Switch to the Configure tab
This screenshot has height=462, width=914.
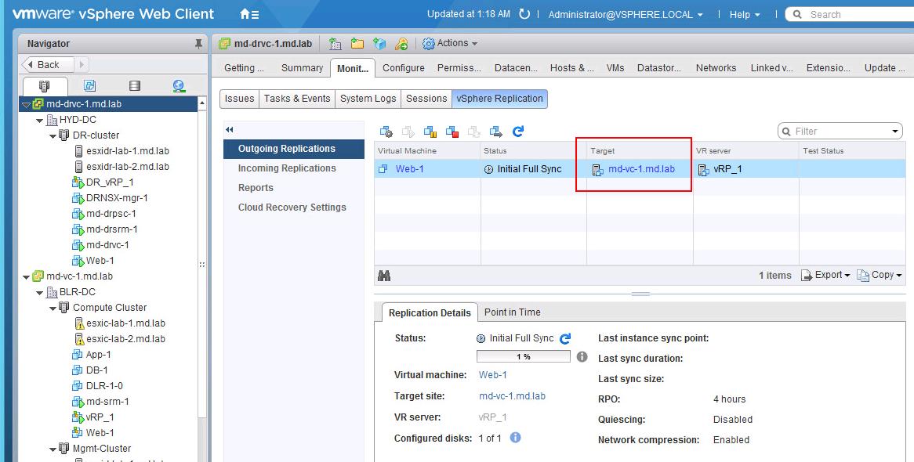click(404, 68)
